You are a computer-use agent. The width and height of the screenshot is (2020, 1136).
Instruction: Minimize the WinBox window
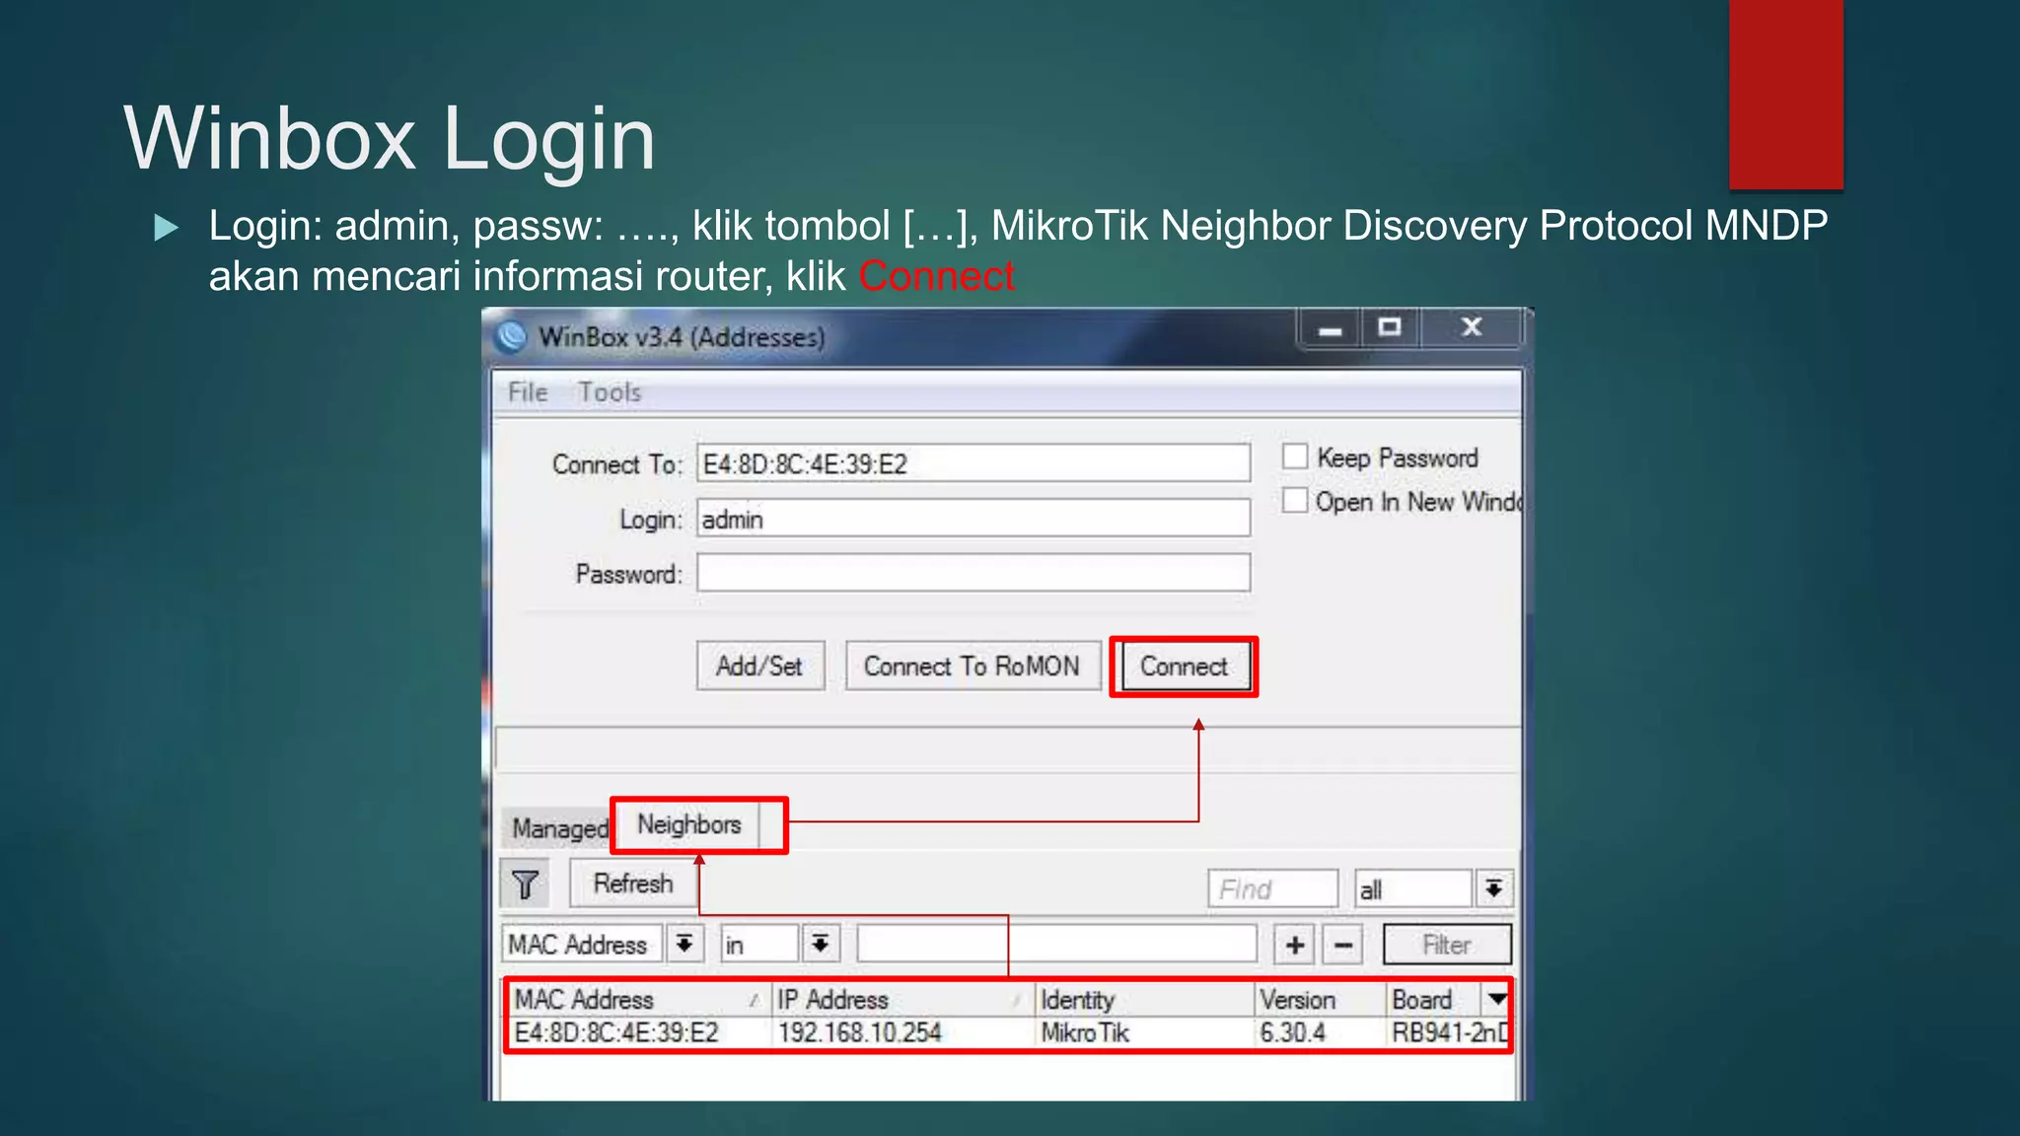(x=1331, y=329)
